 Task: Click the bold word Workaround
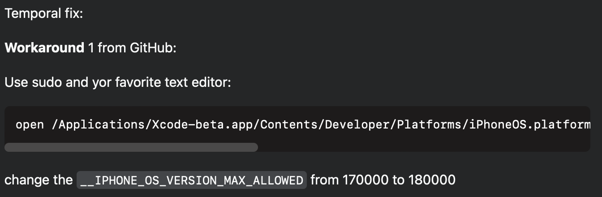pos(44,48)
